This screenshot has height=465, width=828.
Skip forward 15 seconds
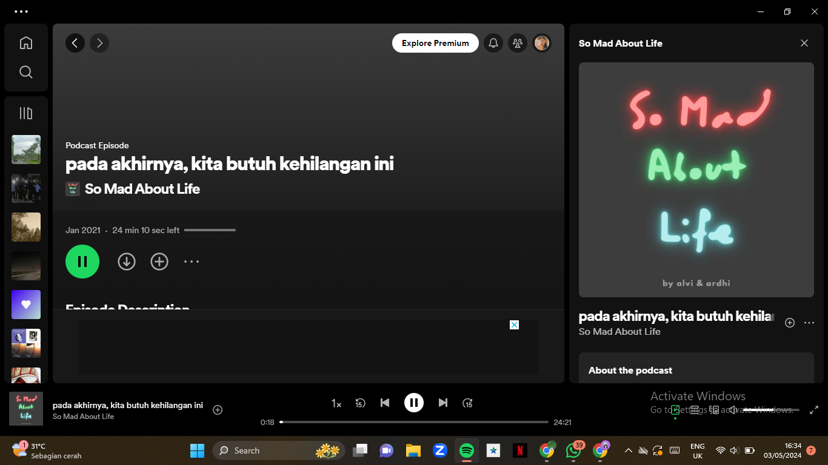click(x=467, y=403)
